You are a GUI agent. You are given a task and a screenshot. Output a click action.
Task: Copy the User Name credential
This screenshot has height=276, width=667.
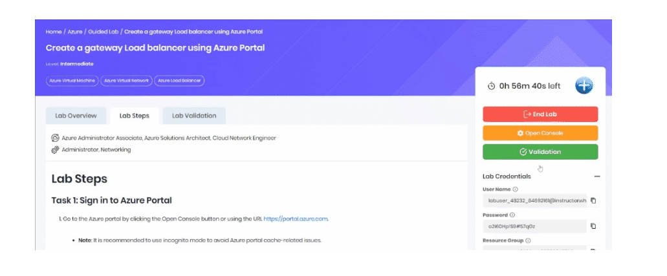tap(593, 200)
